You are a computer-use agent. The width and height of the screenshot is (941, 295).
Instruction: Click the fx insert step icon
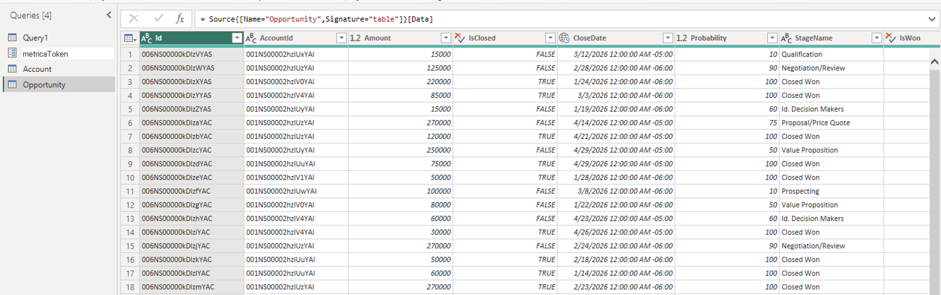click(180, 19)
